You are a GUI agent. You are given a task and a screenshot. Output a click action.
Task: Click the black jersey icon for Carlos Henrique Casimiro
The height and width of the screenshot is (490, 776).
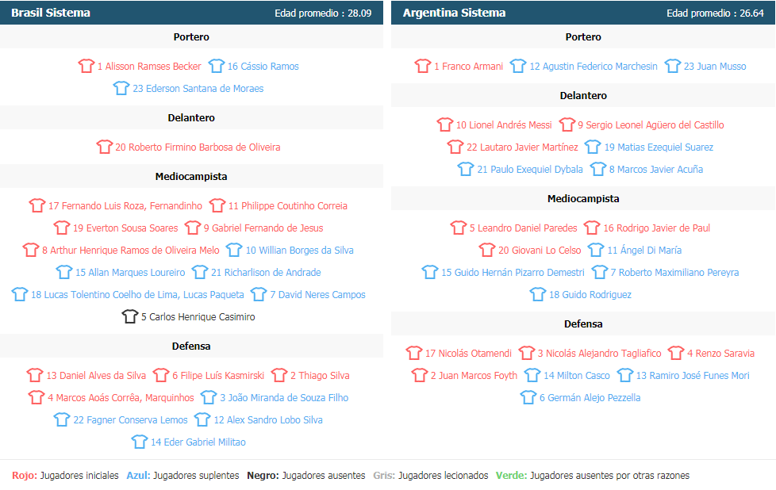[x=130, y=317]
